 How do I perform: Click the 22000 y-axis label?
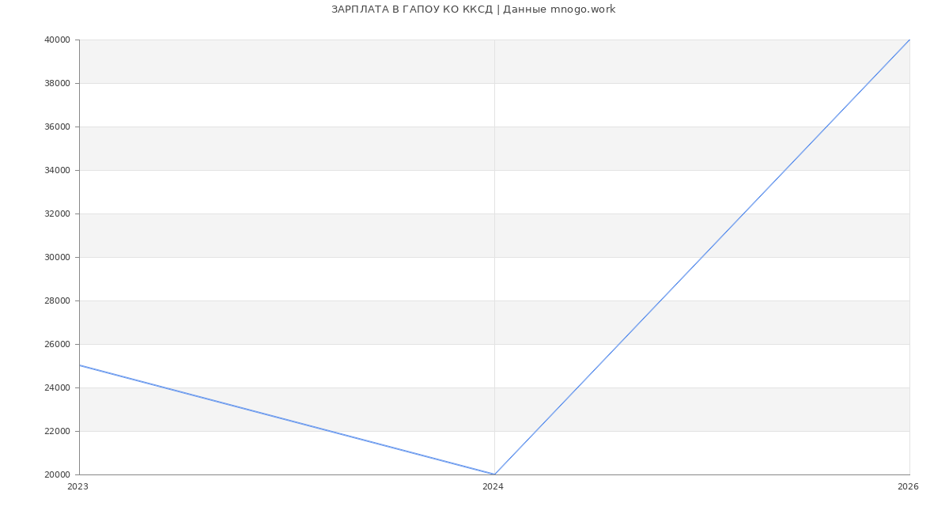(56, 431)
